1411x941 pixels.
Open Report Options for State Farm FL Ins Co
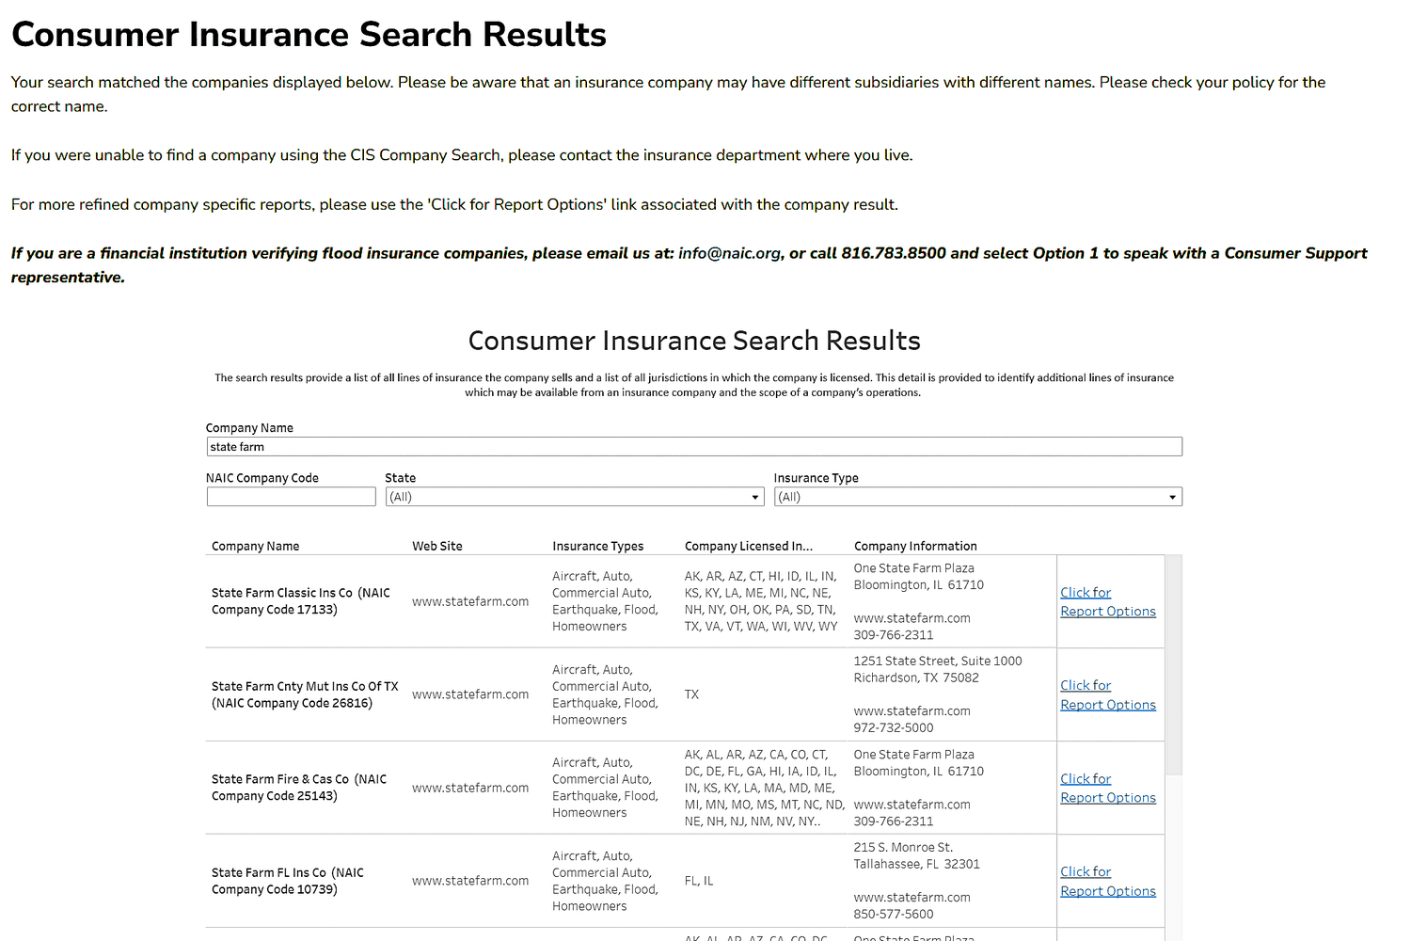(x=1108, y=882)
